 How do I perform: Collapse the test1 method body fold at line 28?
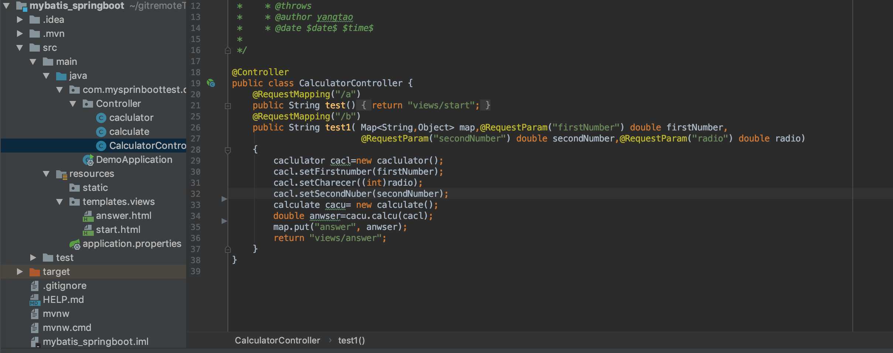point(228,150)
